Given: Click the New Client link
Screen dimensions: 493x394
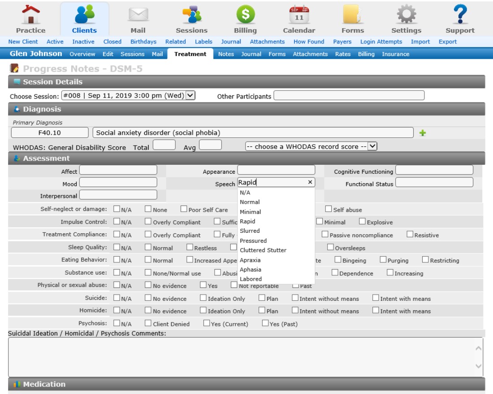Looking at the screenshot, I should click(23, 42).
